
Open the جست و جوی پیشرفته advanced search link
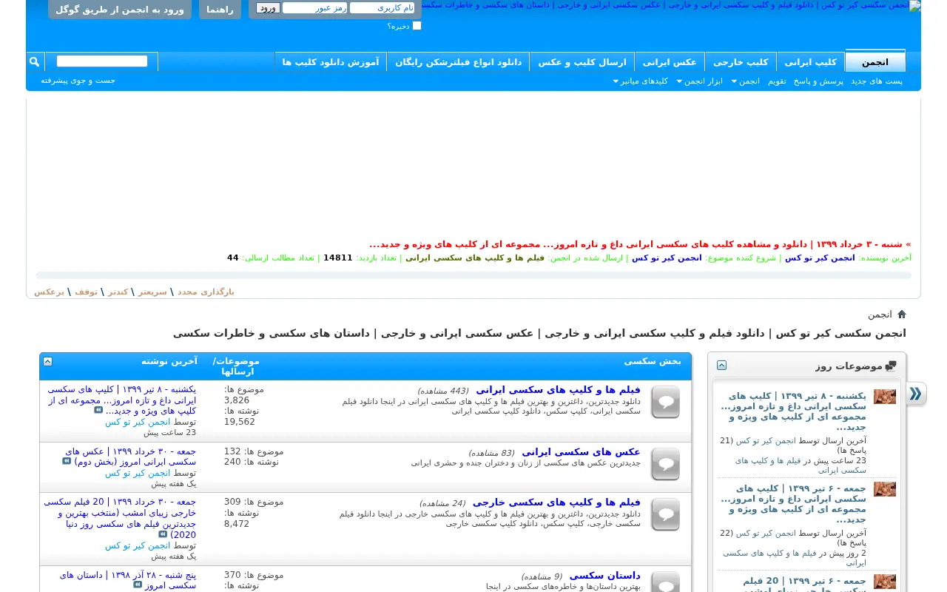pos(78,80)
